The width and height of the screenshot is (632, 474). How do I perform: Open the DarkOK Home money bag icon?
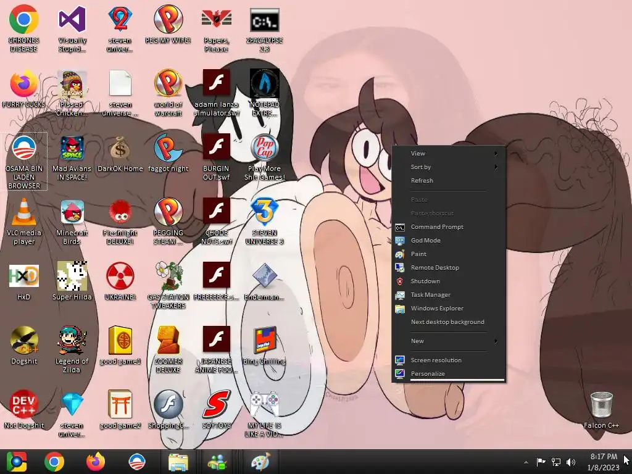tap(120, 148)
